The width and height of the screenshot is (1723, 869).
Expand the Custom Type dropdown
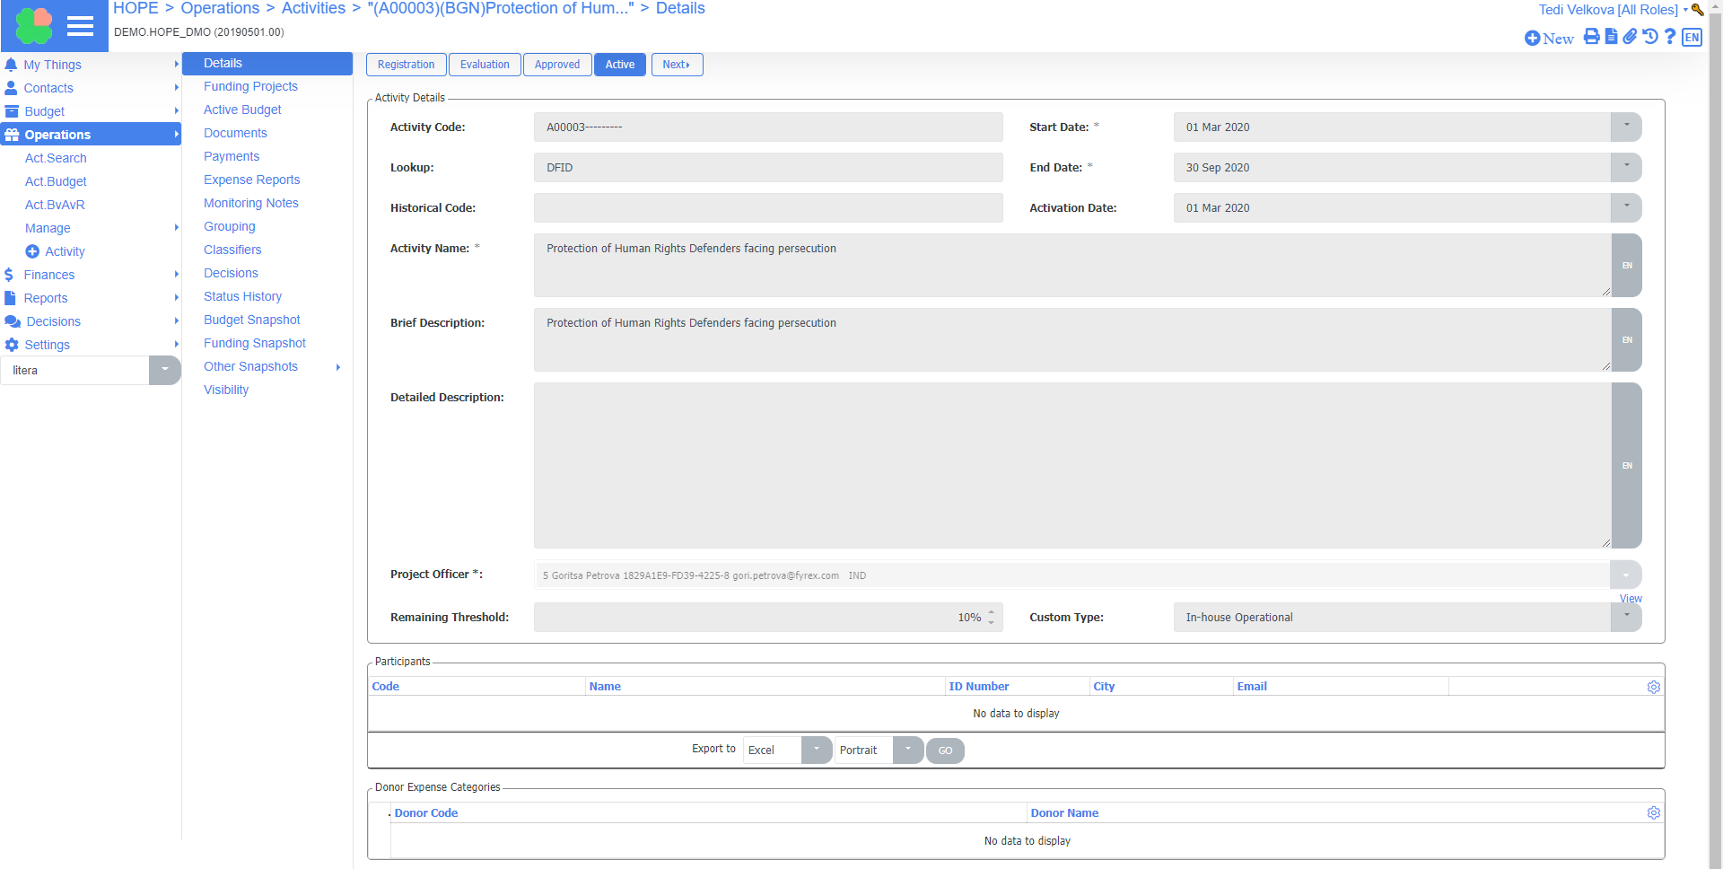click(1625, 617)
